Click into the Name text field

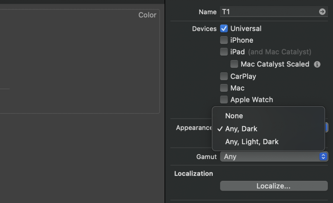coord(268,12)
